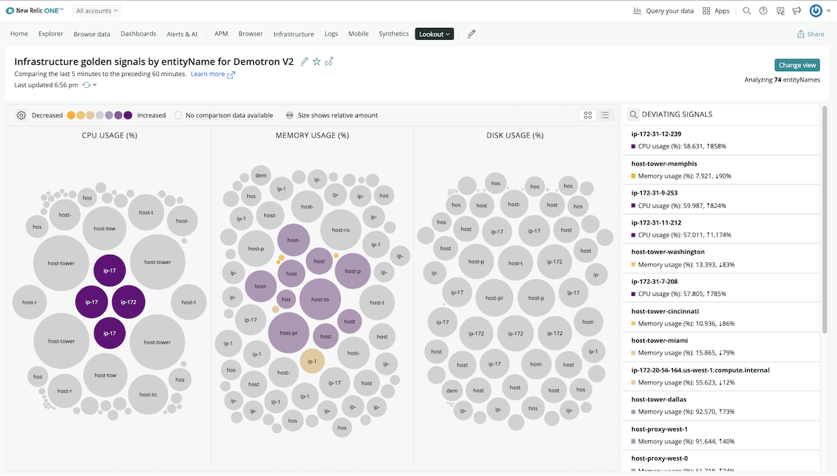Favorite this view with the star icon
This screenshot has width=837, height=476.
click(317, 61)
